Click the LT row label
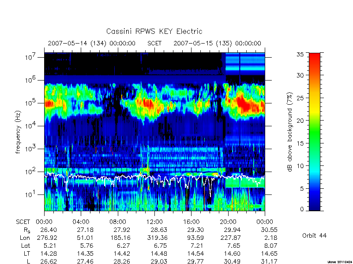The height and width of the screenshot is (264, 353). point(27,254)
